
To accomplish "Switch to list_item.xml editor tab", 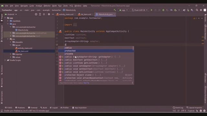I will click(86, 14).
